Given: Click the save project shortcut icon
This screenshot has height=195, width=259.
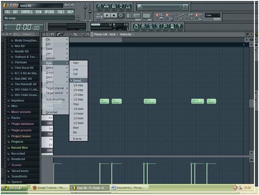Looking at the screenshot, I should coord(143,26).
